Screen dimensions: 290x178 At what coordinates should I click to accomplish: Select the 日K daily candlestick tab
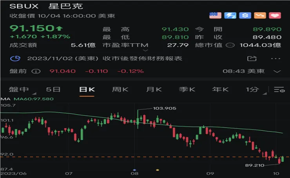click(87, 90)
